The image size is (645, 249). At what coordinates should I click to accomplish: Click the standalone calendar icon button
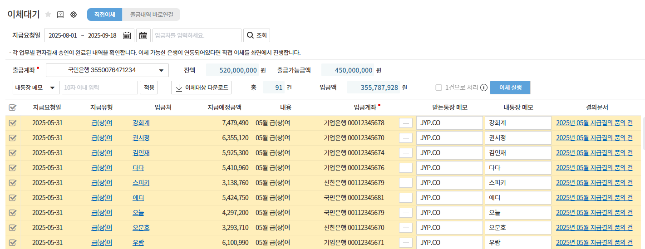click(x=143, y=35)
